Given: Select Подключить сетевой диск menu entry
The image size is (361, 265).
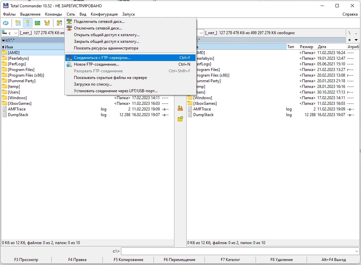Looking at the screenshot, I should [130, 22].
